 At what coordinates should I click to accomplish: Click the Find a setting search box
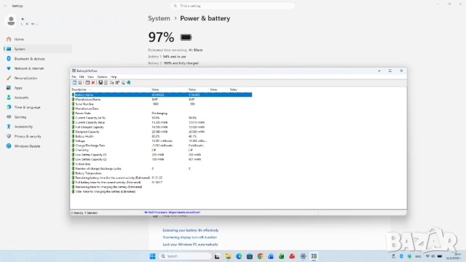point(233,6)
